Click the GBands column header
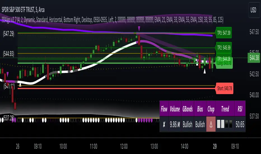 pos(187,109)
